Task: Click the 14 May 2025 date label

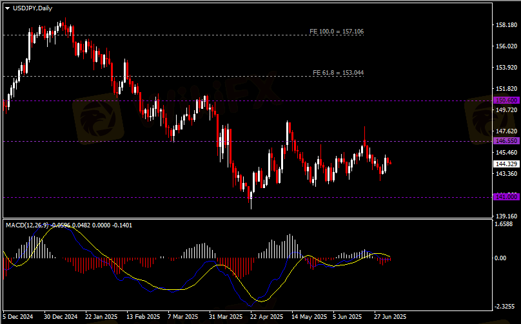Action: coord(309,317)
